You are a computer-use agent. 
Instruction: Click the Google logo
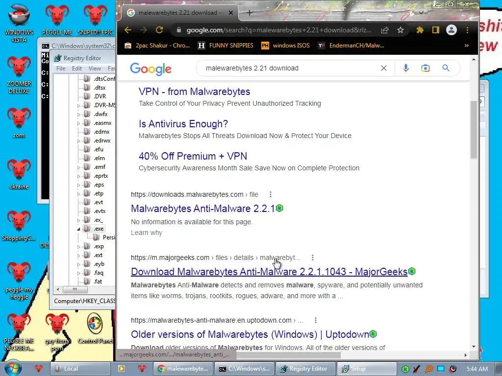[151, 69]
